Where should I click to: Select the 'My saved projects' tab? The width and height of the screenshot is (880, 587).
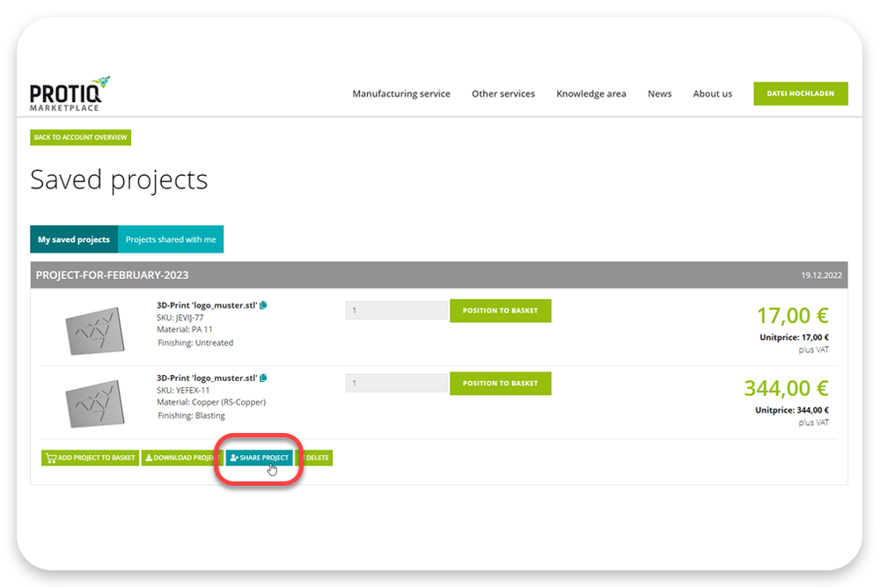[x=74, y=238]
